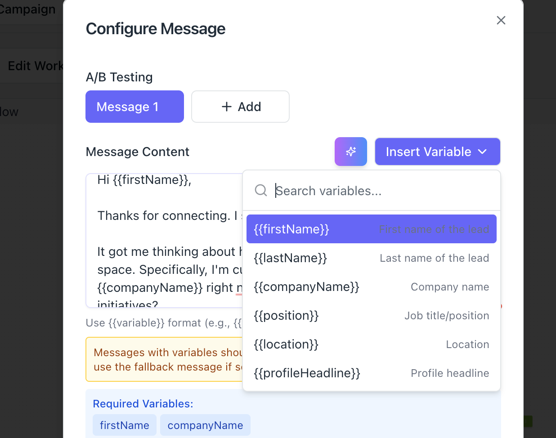Insert the {{companyName}} variable
556x438 pixels.
point(371,286)
